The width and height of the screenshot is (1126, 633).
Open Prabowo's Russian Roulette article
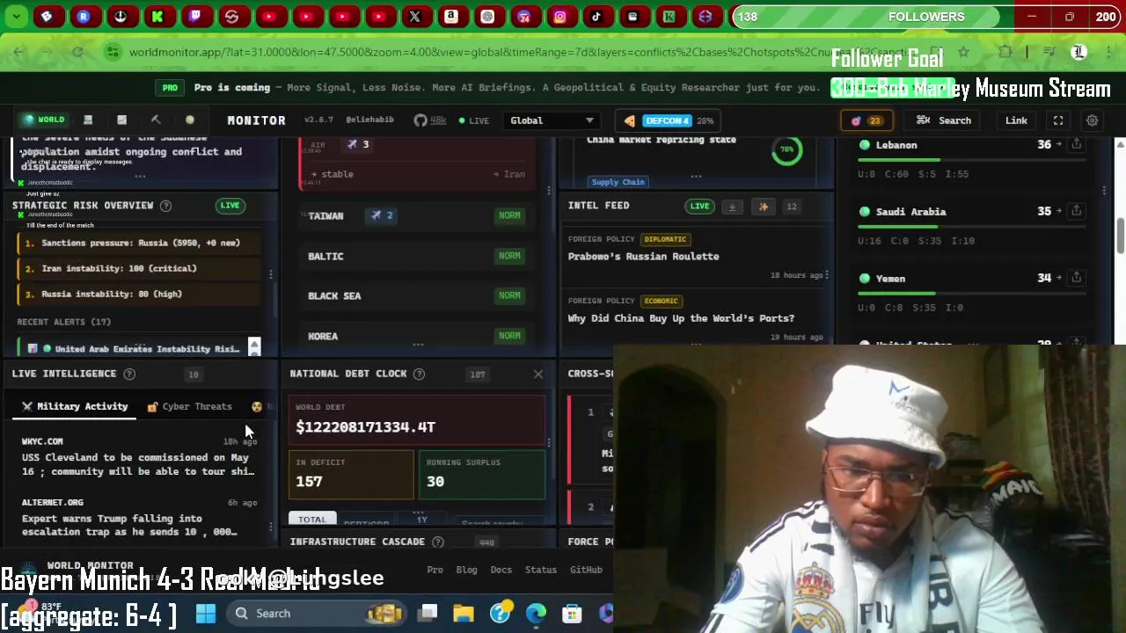point(643,257)
